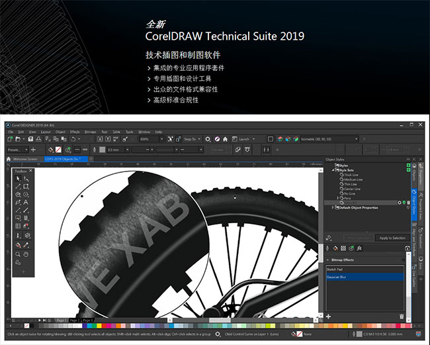Open the Snap To dropdown
The width and height of the screenshot is (430, 345).
click(x=199, y=139)
